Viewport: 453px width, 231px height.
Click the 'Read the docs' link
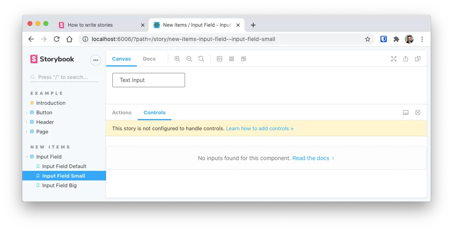click(313, 158)
